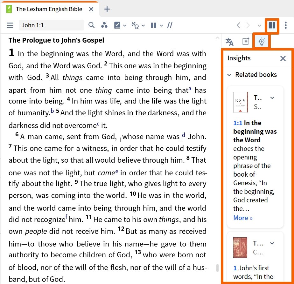The height and width of the screenshot is (284, 294).
Task: Open footnote d after 'whose name was'
Action: pyautogui.click(x=184, y=135)
